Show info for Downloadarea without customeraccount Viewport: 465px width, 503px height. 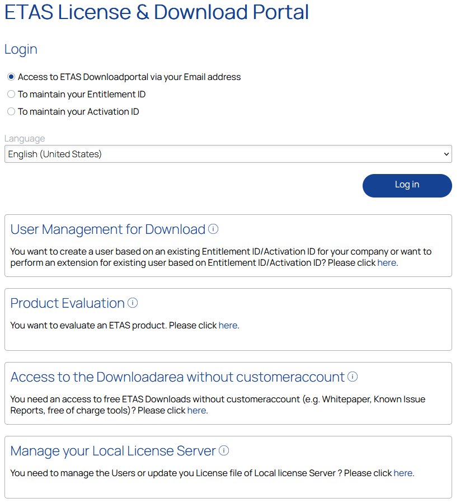tap(353, 377)
